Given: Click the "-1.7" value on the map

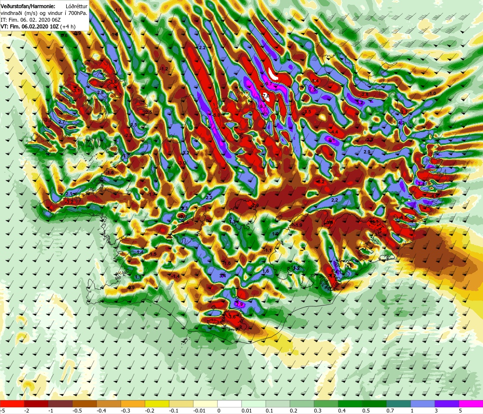Looking at the screenshot, I should click(152, 194).
